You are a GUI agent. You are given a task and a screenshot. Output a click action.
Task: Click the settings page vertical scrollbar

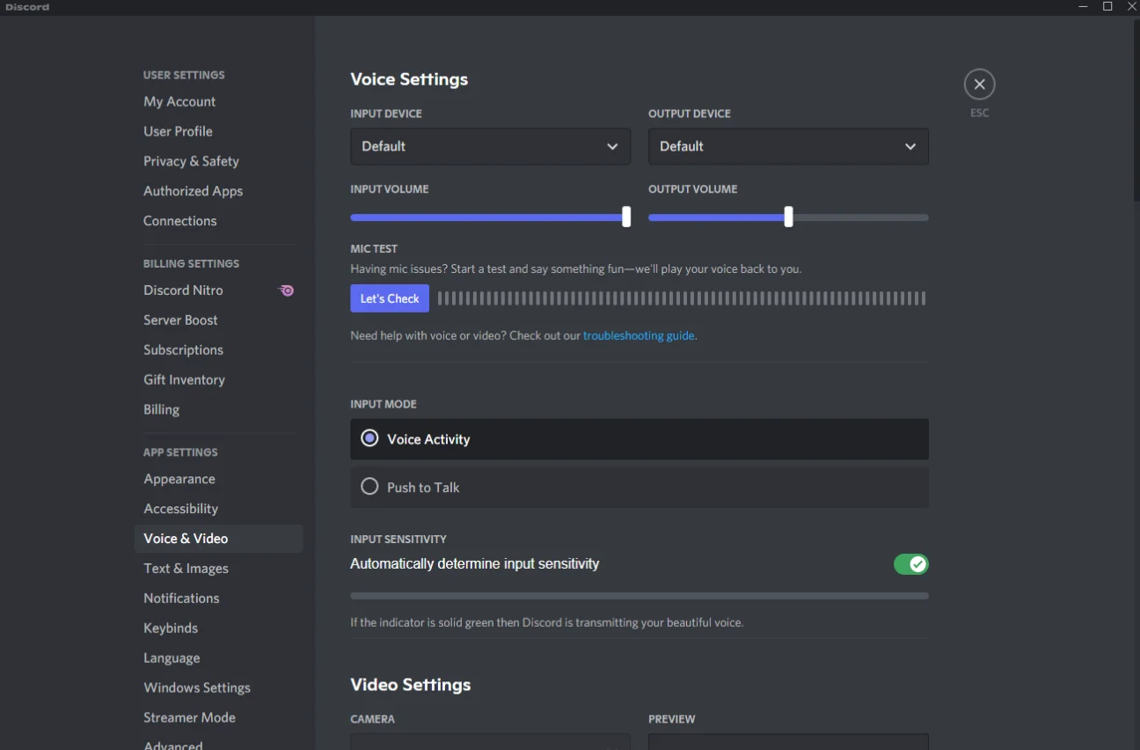pos(1136,114)
